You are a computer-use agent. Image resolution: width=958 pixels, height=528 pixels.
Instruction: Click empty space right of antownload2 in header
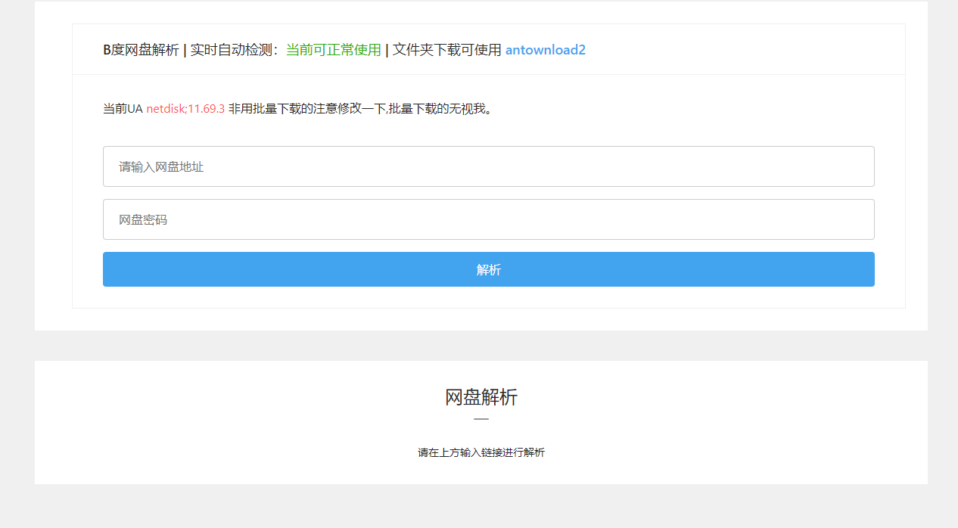click(x=742, y=50)
